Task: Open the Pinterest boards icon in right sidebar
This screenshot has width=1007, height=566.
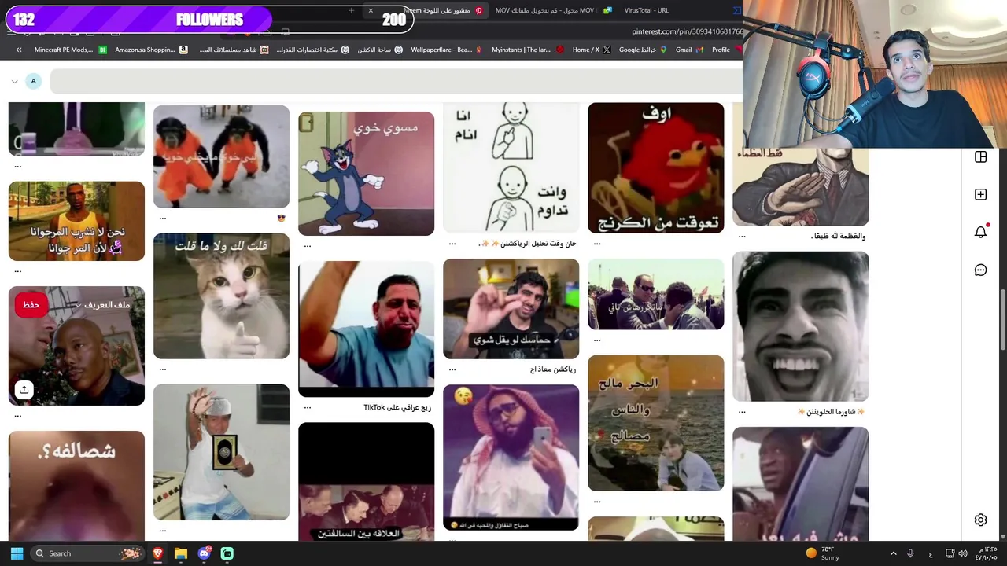Action: (x=980, y=157)
